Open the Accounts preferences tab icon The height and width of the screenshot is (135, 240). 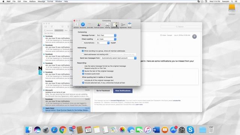click(83, 25)
